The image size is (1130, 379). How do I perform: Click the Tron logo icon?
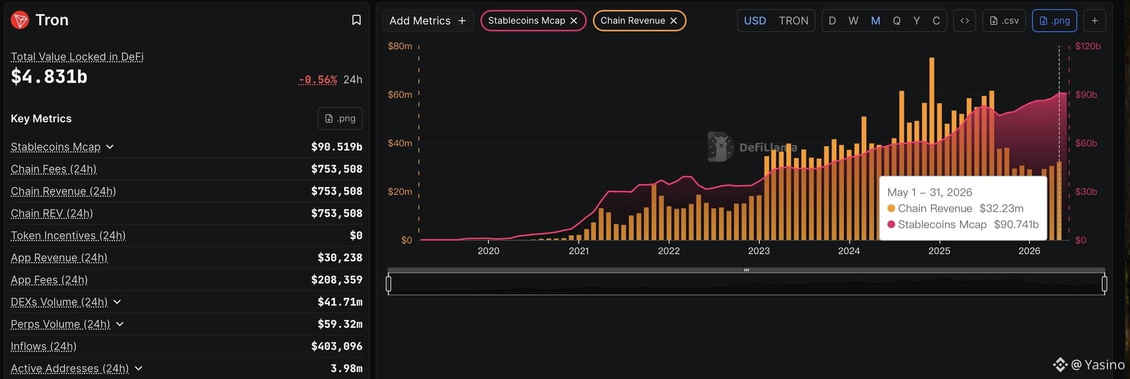[x=20, y=20]
